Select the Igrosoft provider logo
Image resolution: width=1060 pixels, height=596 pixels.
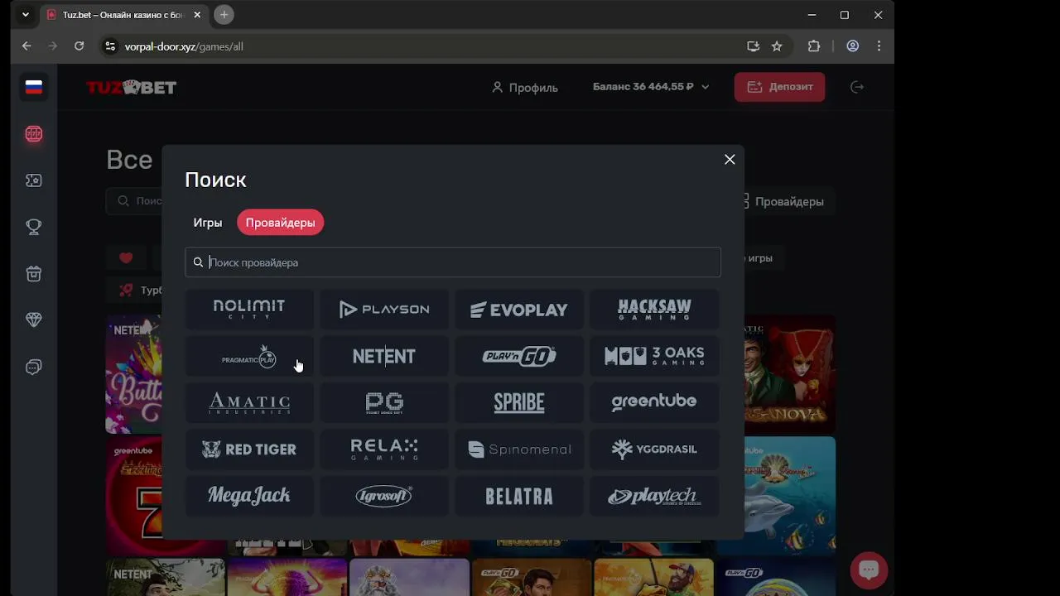(x=384, y=496)
